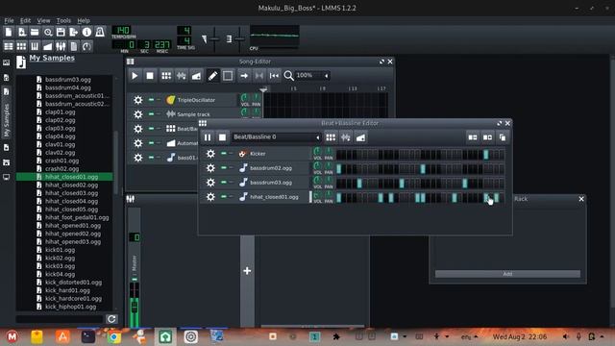Screen dimensions: 615x346
Task: Toggle the first step of bassdrum02.ogg row
Action: pyautogui.click(x=338, y=169)
